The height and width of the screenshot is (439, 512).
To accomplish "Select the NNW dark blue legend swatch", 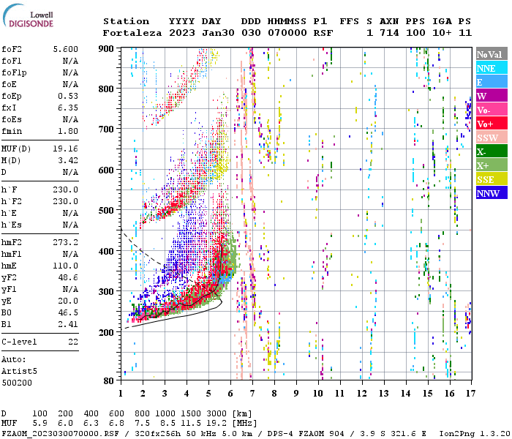I will (492, 192).
